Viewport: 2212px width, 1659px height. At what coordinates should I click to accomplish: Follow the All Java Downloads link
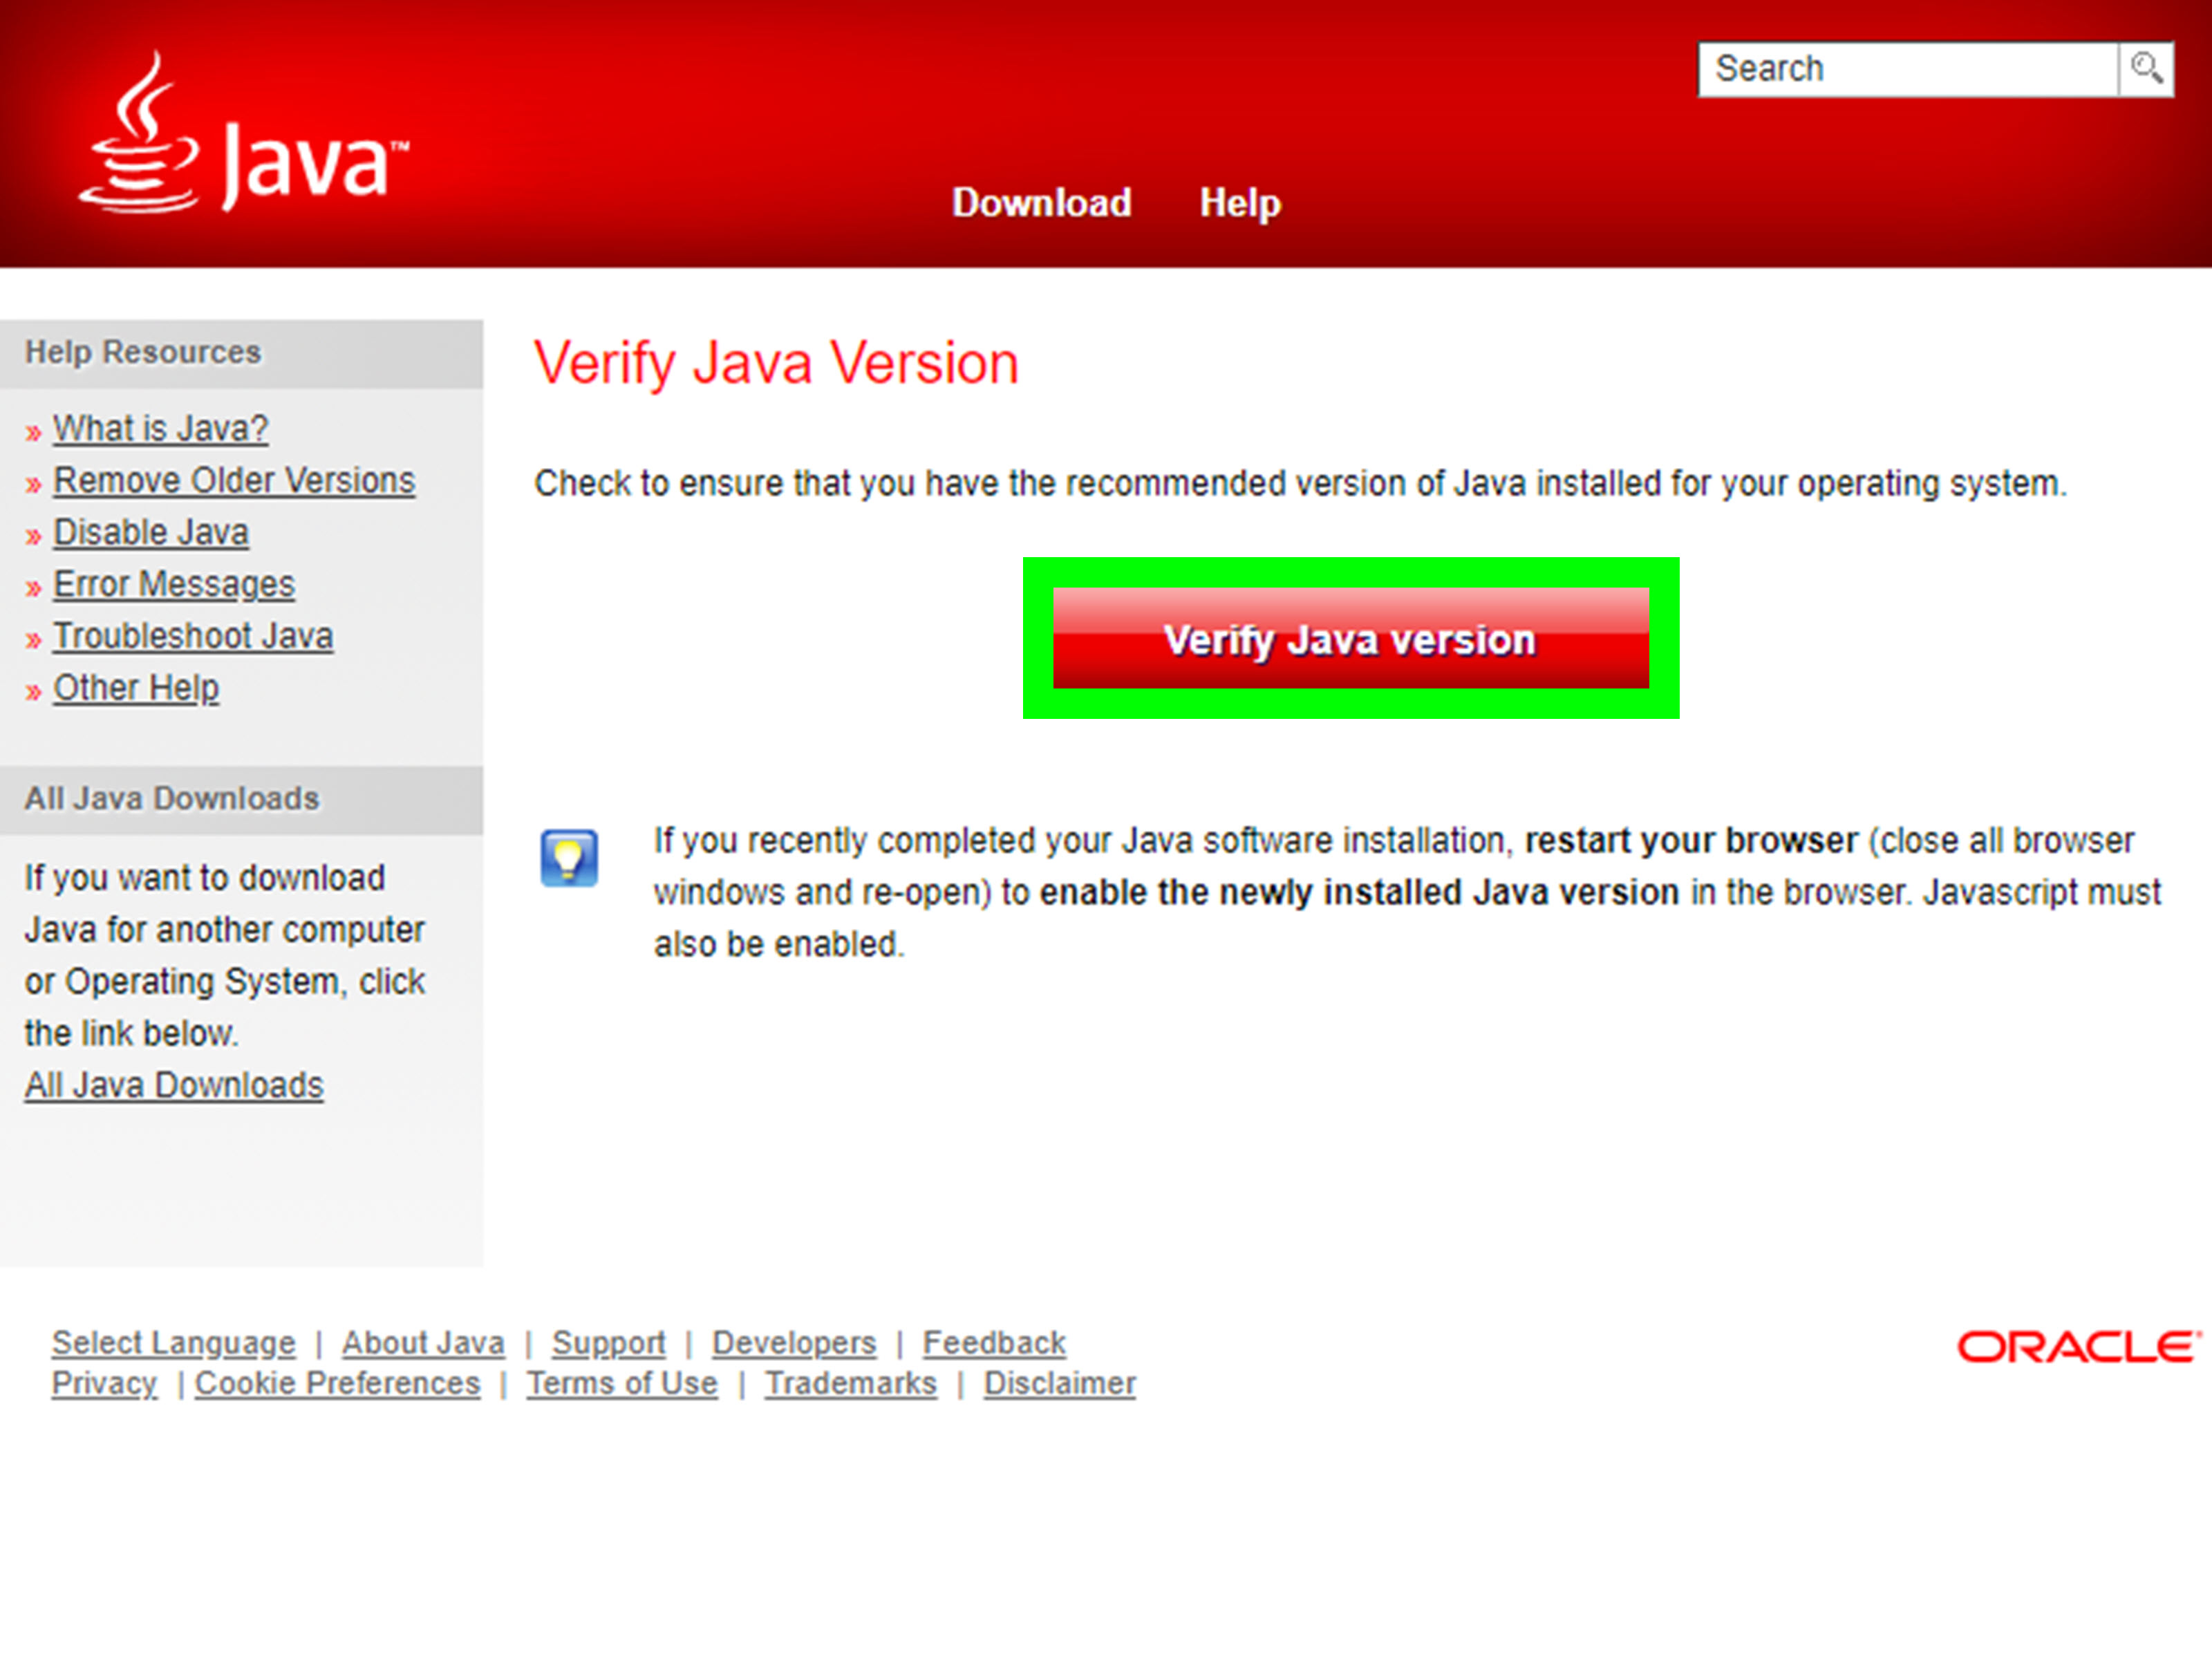(174, 1086)
